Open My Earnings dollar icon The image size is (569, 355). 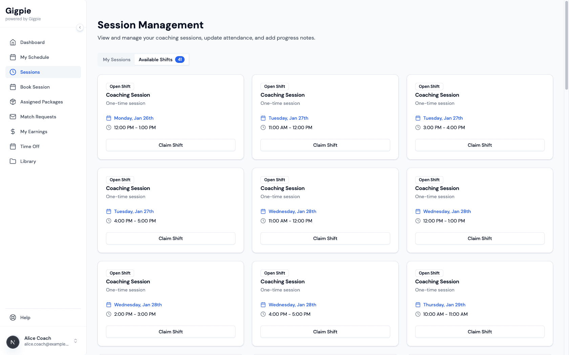point(13,132)
